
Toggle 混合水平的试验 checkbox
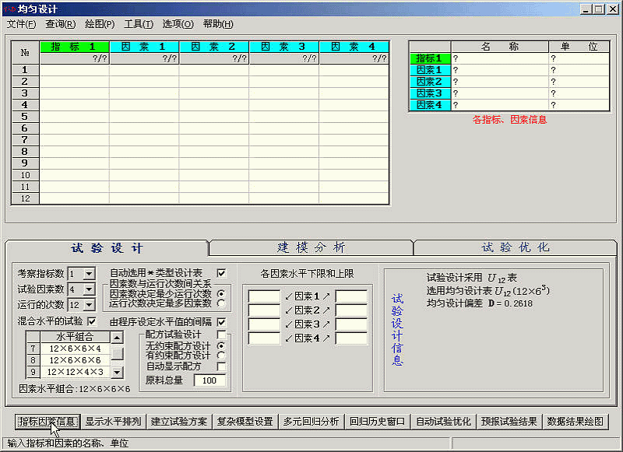pyautogui.click(x=92, y=321)
